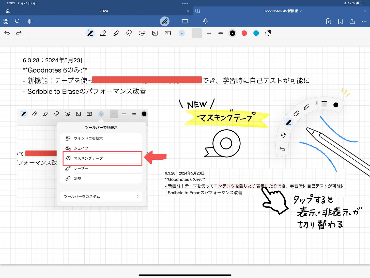Image resolution: width=370 pixels, height=278 pixels.
Task: Choose the medium stroke width in main toolbar
Action: coord(209,33)
